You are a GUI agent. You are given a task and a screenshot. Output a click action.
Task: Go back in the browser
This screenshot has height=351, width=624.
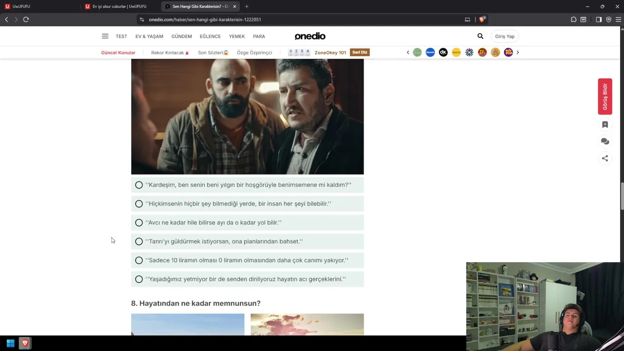pos(6,19)
